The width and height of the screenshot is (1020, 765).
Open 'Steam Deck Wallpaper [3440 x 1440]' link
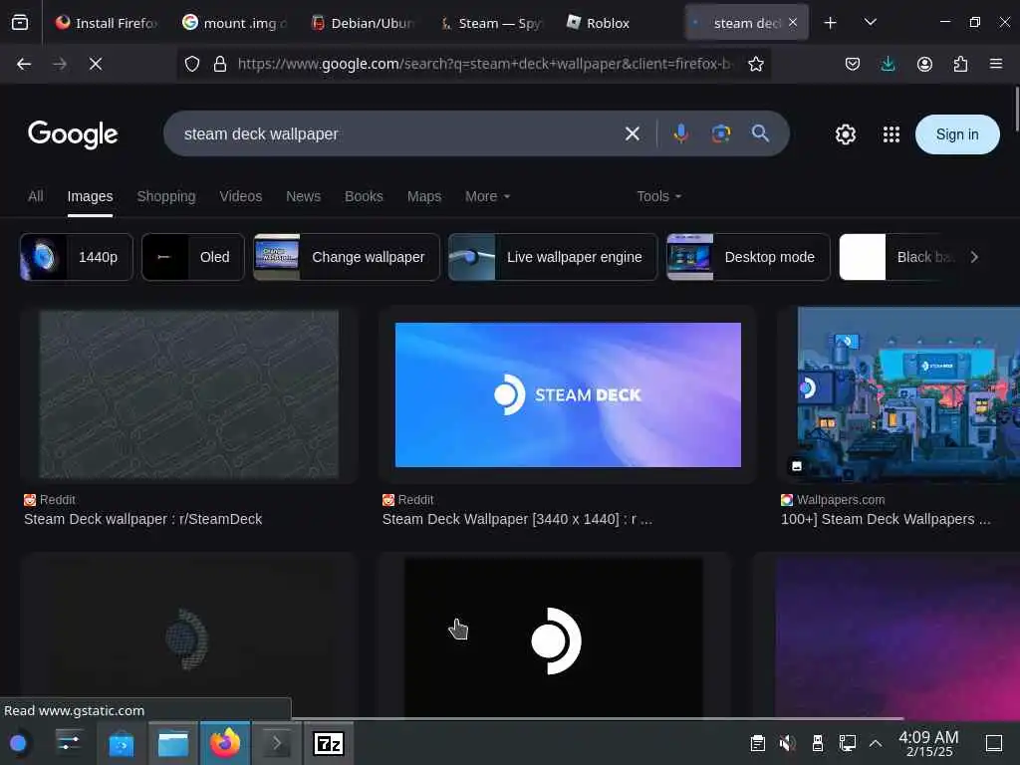click(x=517, y=519)
